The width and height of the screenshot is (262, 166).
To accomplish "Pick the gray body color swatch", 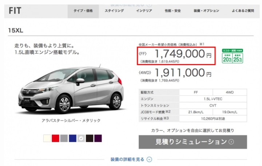I will [x=64, y=138].
